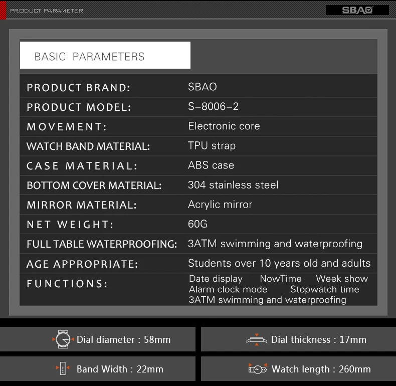Click 'Watch length : 260mm' text
This screenshot has width=396, height=386.
tap(321, 369)
